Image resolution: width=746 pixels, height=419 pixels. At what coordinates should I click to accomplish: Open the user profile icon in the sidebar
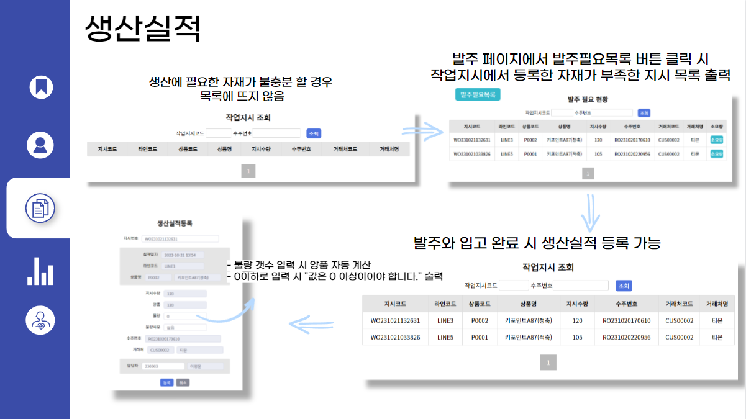[39, 145]
